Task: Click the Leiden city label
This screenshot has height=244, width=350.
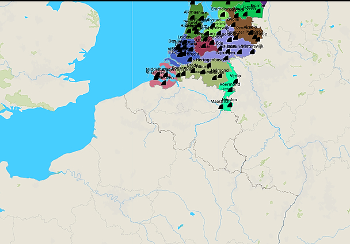Action: (184, 37)
